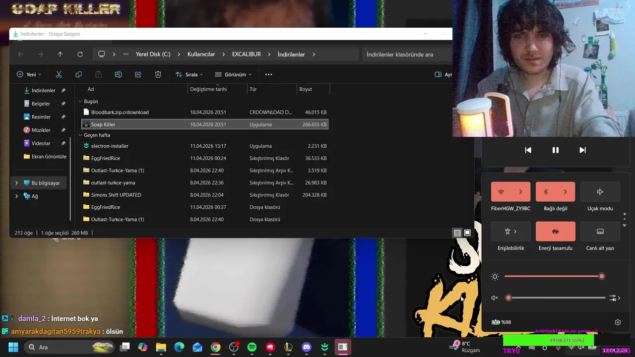Pause the playing media
Screen dimensions: 635x357
(556, 150)
